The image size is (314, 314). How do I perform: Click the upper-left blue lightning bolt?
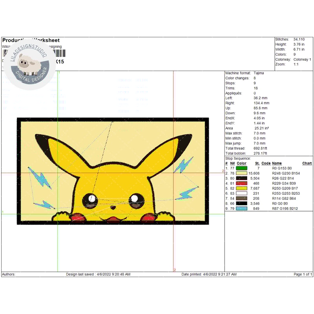[x=40, y=178]
